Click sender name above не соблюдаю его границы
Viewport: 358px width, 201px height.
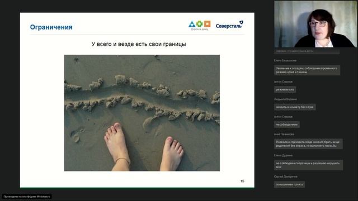point(283,155)
